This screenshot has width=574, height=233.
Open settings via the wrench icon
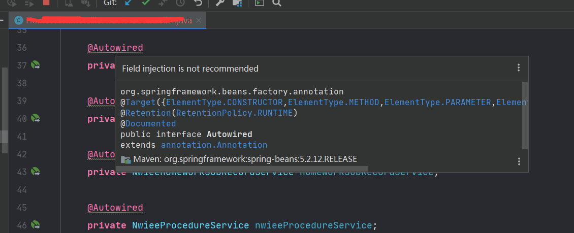click(x=219, y=3)
